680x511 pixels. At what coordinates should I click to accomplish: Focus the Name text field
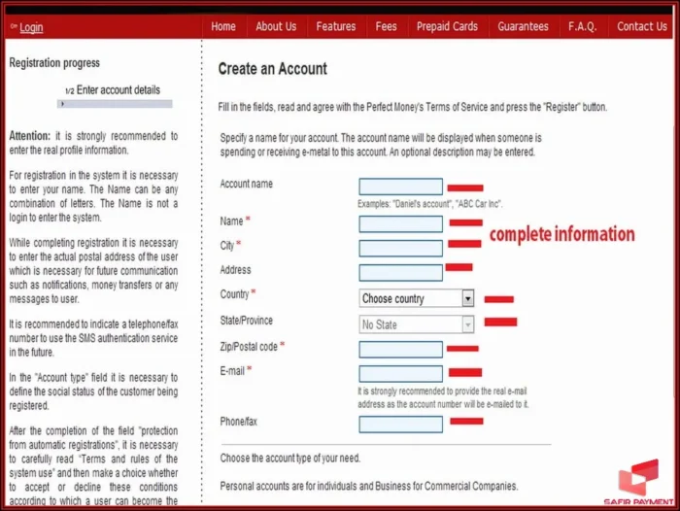pyautogui.click(x=400, y=223)
